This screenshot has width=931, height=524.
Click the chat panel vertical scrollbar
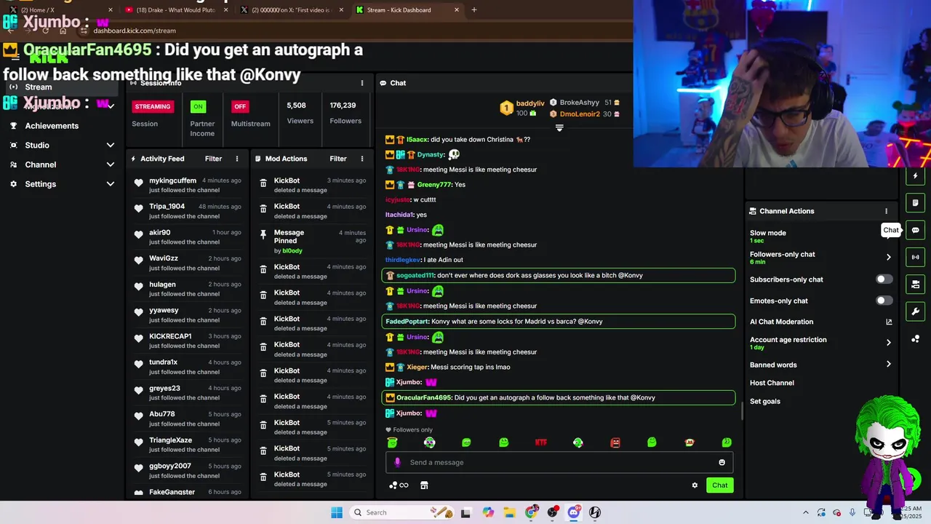(x=742, y=412)
